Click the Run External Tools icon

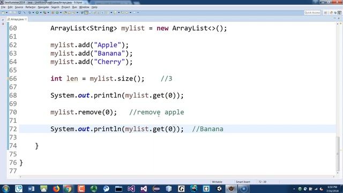[44, 13]
